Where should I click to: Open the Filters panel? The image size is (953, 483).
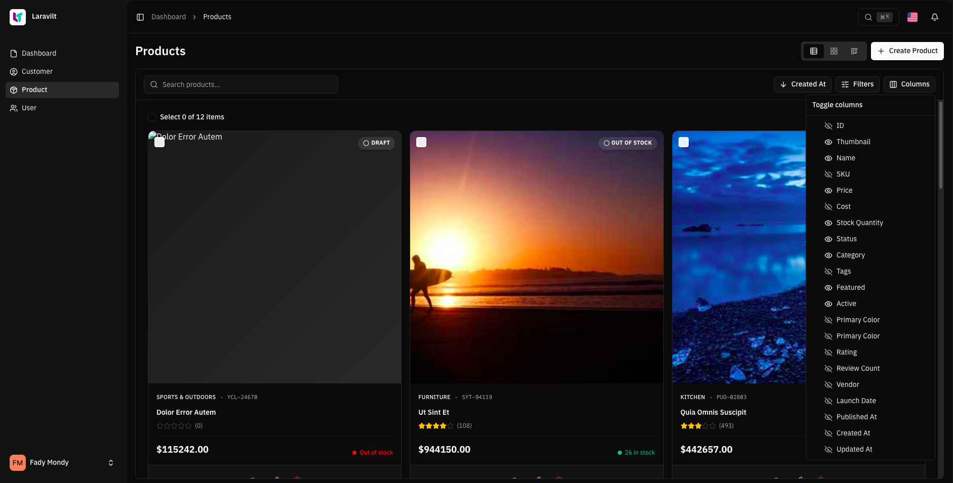[857, 84]
